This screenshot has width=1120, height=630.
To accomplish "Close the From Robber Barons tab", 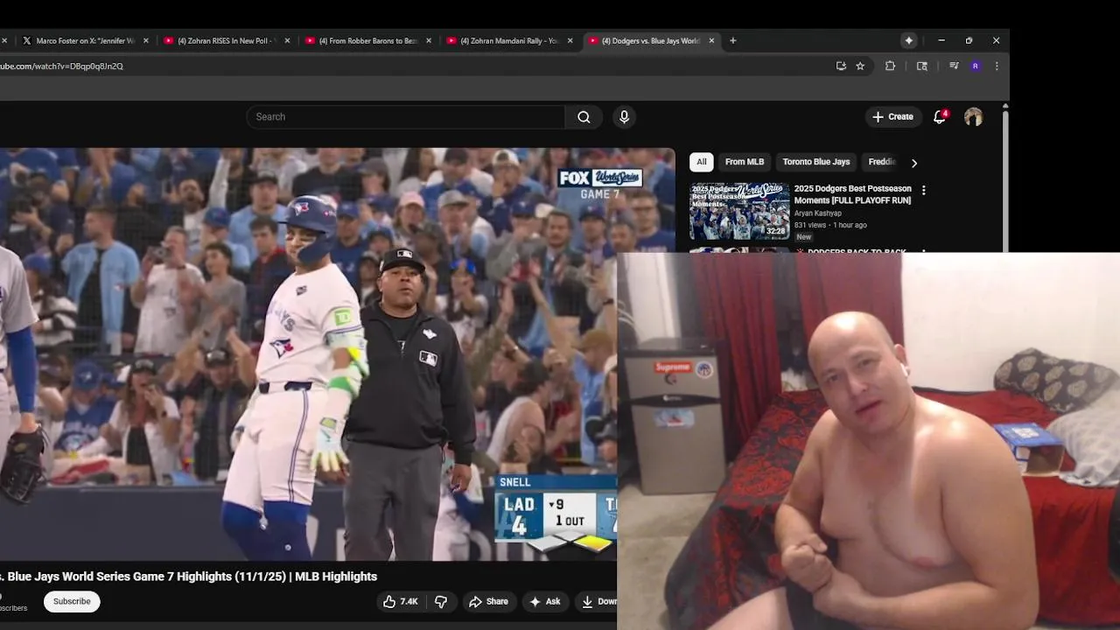I will coord(429,40).
